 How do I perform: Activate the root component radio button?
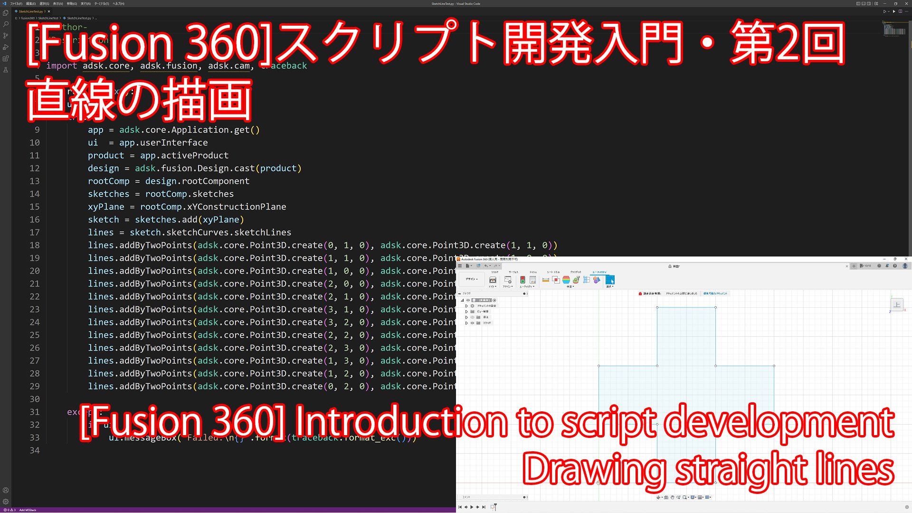494,300
